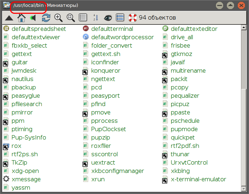The width and height of the screenshot is (249, 194).
Task: Open the window menu icon in titlebar
Action: click(x=6, y=5)
